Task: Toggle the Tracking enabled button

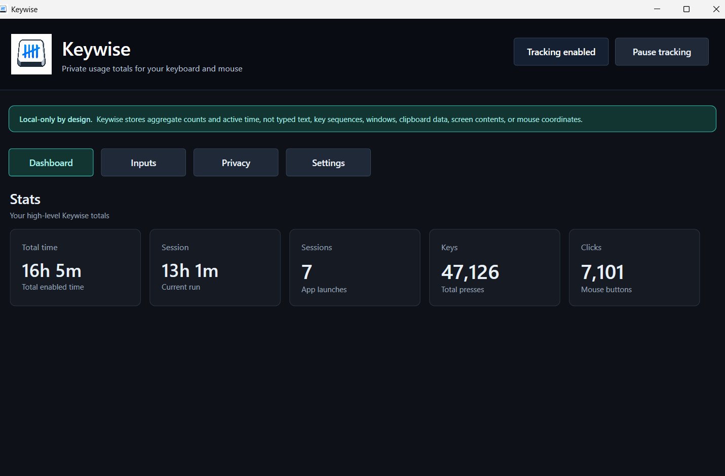Action: pos(561,52)
